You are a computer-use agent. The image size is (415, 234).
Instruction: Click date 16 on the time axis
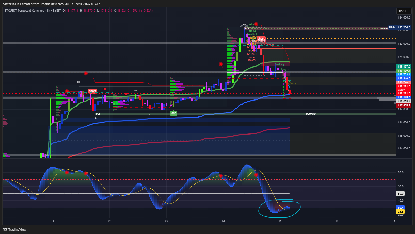click(x=337, y=221)
